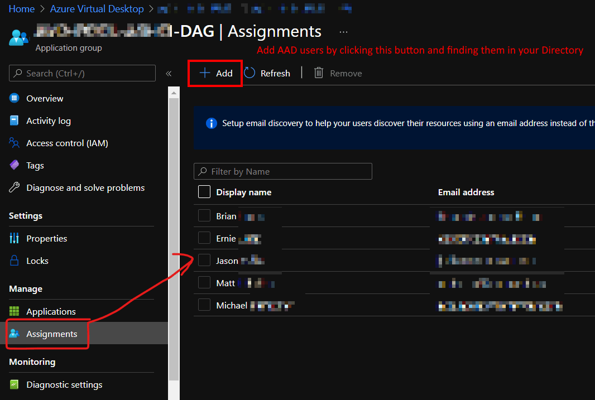The width and height of the screenshot is (595, 400).
Task: Click the name Michael in the list
Action: [x=232, y=306]
